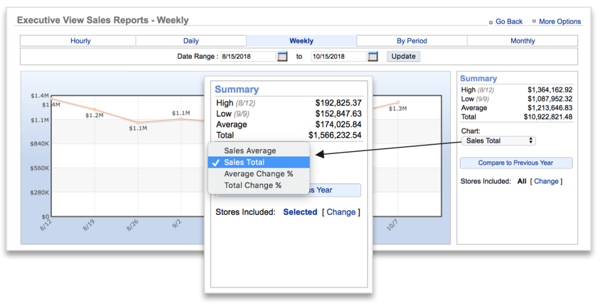The width and height of the screenshot is (605, 308).
Task: Choose the checked Sales Total option
Action: 244,162
